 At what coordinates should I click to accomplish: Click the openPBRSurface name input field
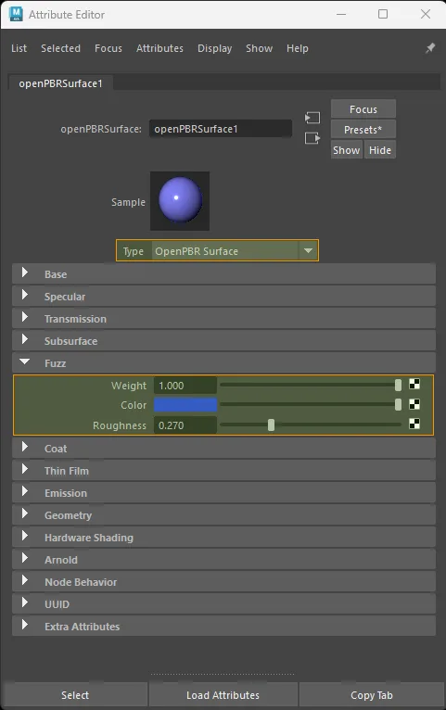coord(221,129)
